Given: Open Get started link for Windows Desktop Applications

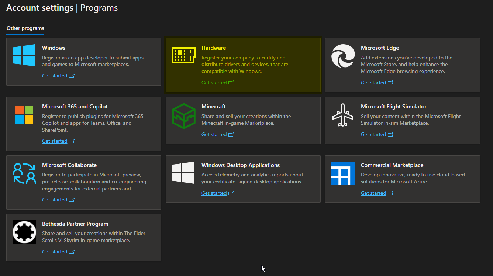Looking at the screenshot, I should [214, 193].
